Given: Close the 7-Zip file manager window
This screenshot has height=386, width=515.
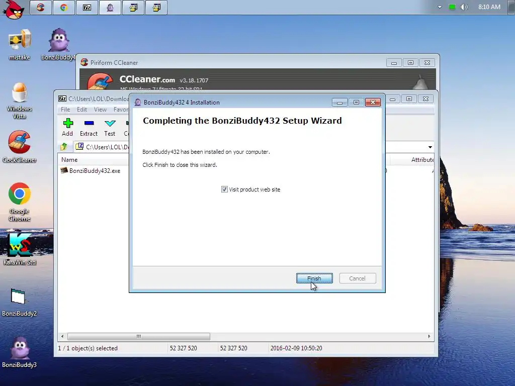Looking at the screenshot, I should [425, 99].
